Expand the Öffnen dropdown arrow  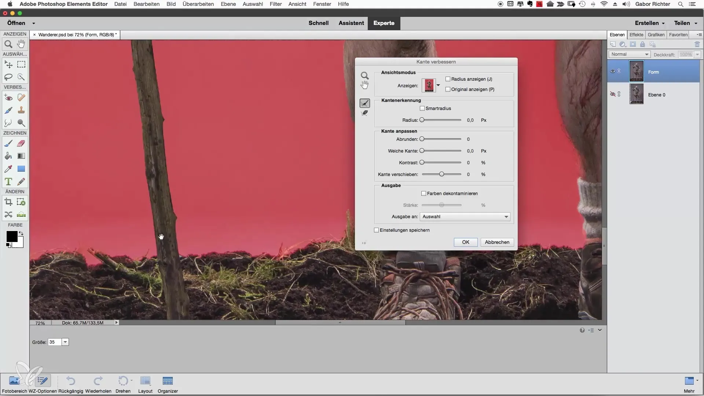click(33, 23)
